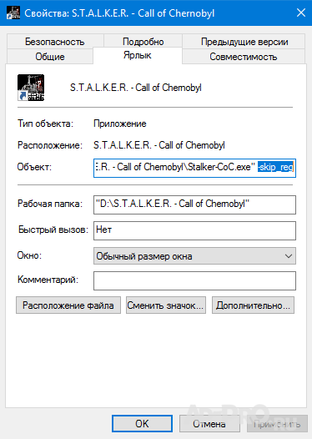Click the Отмена cancel button
This screenshot has height=439, width=312.
pyautogui.click(x=209, y=424)
